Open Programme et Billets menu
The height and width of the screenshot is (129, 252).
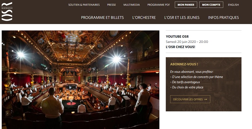(x=102, y=18)
